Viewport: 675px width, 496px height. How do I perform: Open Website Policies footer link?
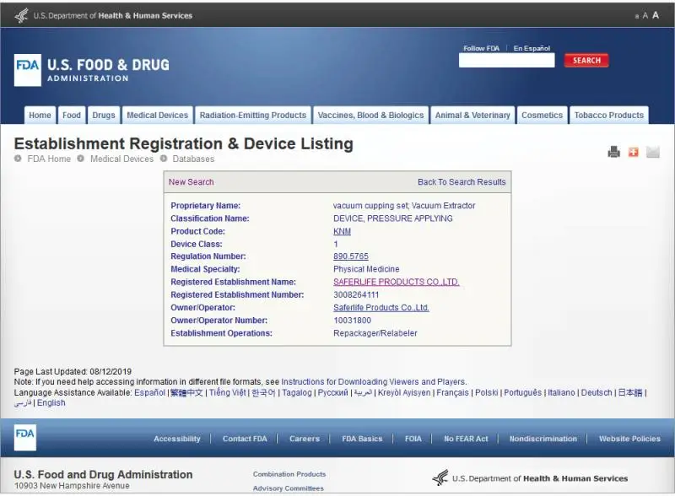629,439
